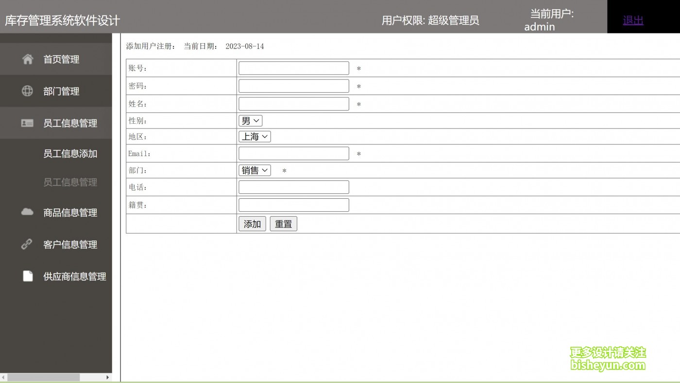Focus the Email input field
The height and width of the screenshot is (383, 680).
294,153
